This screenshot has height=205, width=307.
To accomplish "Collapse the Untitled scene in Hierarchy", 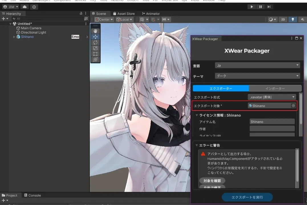I will (x=10, y=24).
